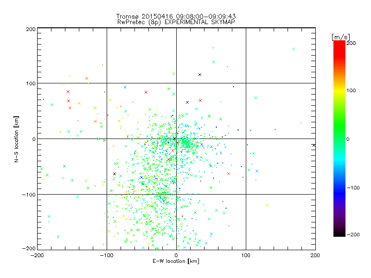Click the cyan cross marker in the far top-right corner
The height and width of the screenshot is (278, 371).
[x=294, y=49]
